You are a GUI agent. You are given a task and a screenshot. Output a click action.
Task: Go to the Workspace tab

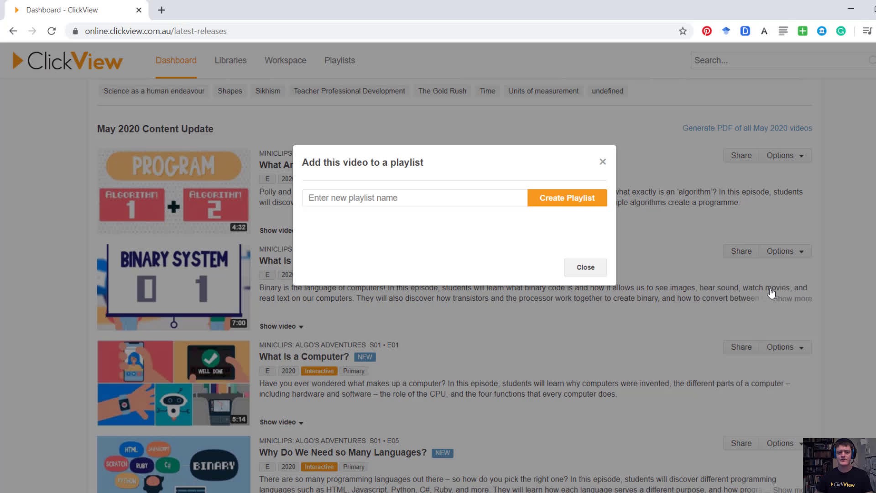click(x=286, y=60)
